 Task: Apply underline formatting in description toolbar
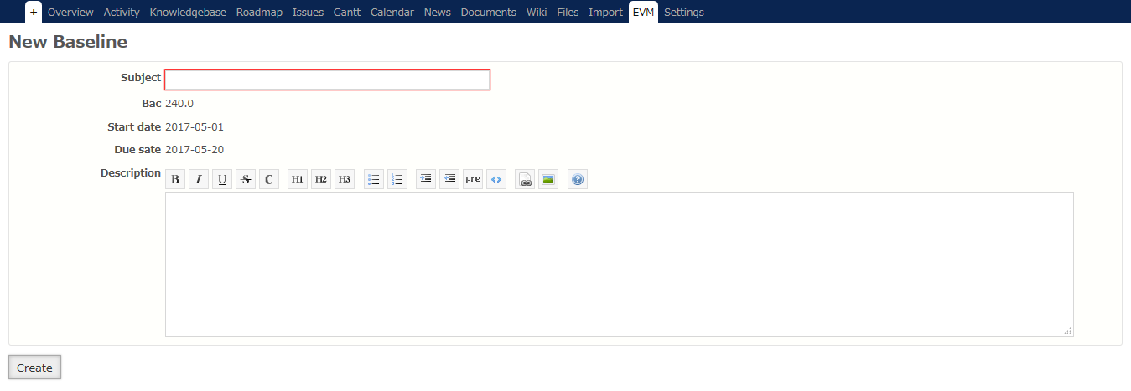click(222, 179)
